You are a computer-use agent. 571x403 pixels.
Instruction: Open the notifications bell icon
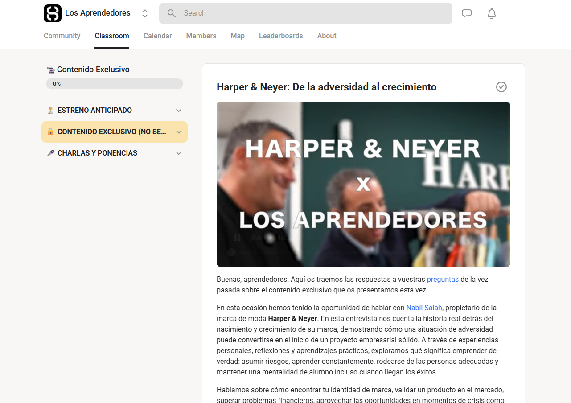point(491,13)
